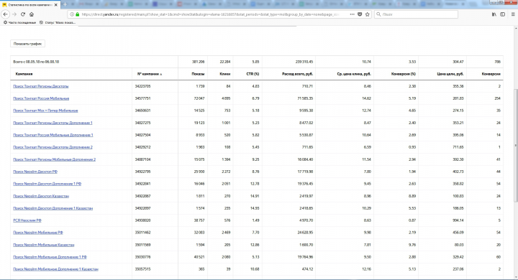Image resolution: width=518 pixels, height=280 pixels.
Task: Open the 'Статус Мало показ...' bookmark
Action: click(57, 22)
